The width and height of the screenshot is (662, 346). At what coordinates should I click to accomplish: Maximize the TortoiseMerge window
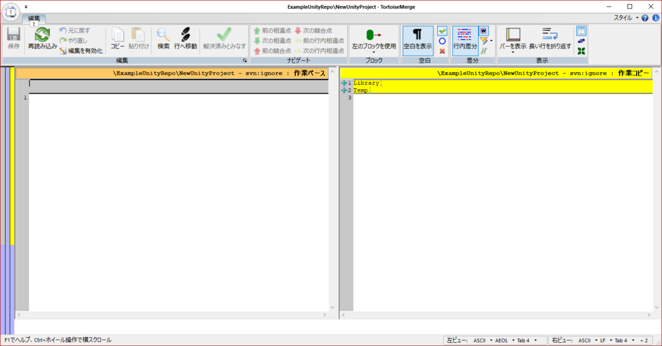click(x=630, y=6)
